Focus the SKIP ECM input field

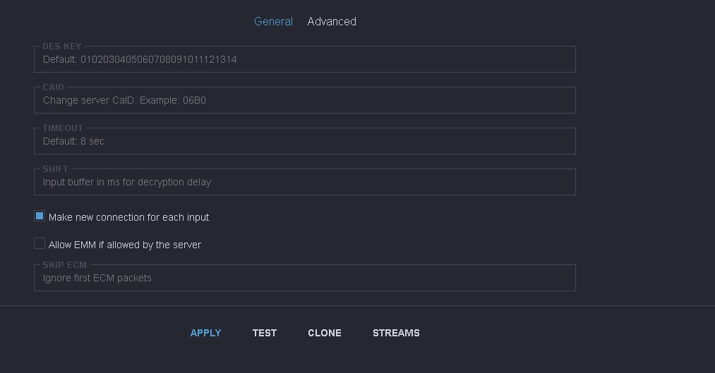[305, 278]
